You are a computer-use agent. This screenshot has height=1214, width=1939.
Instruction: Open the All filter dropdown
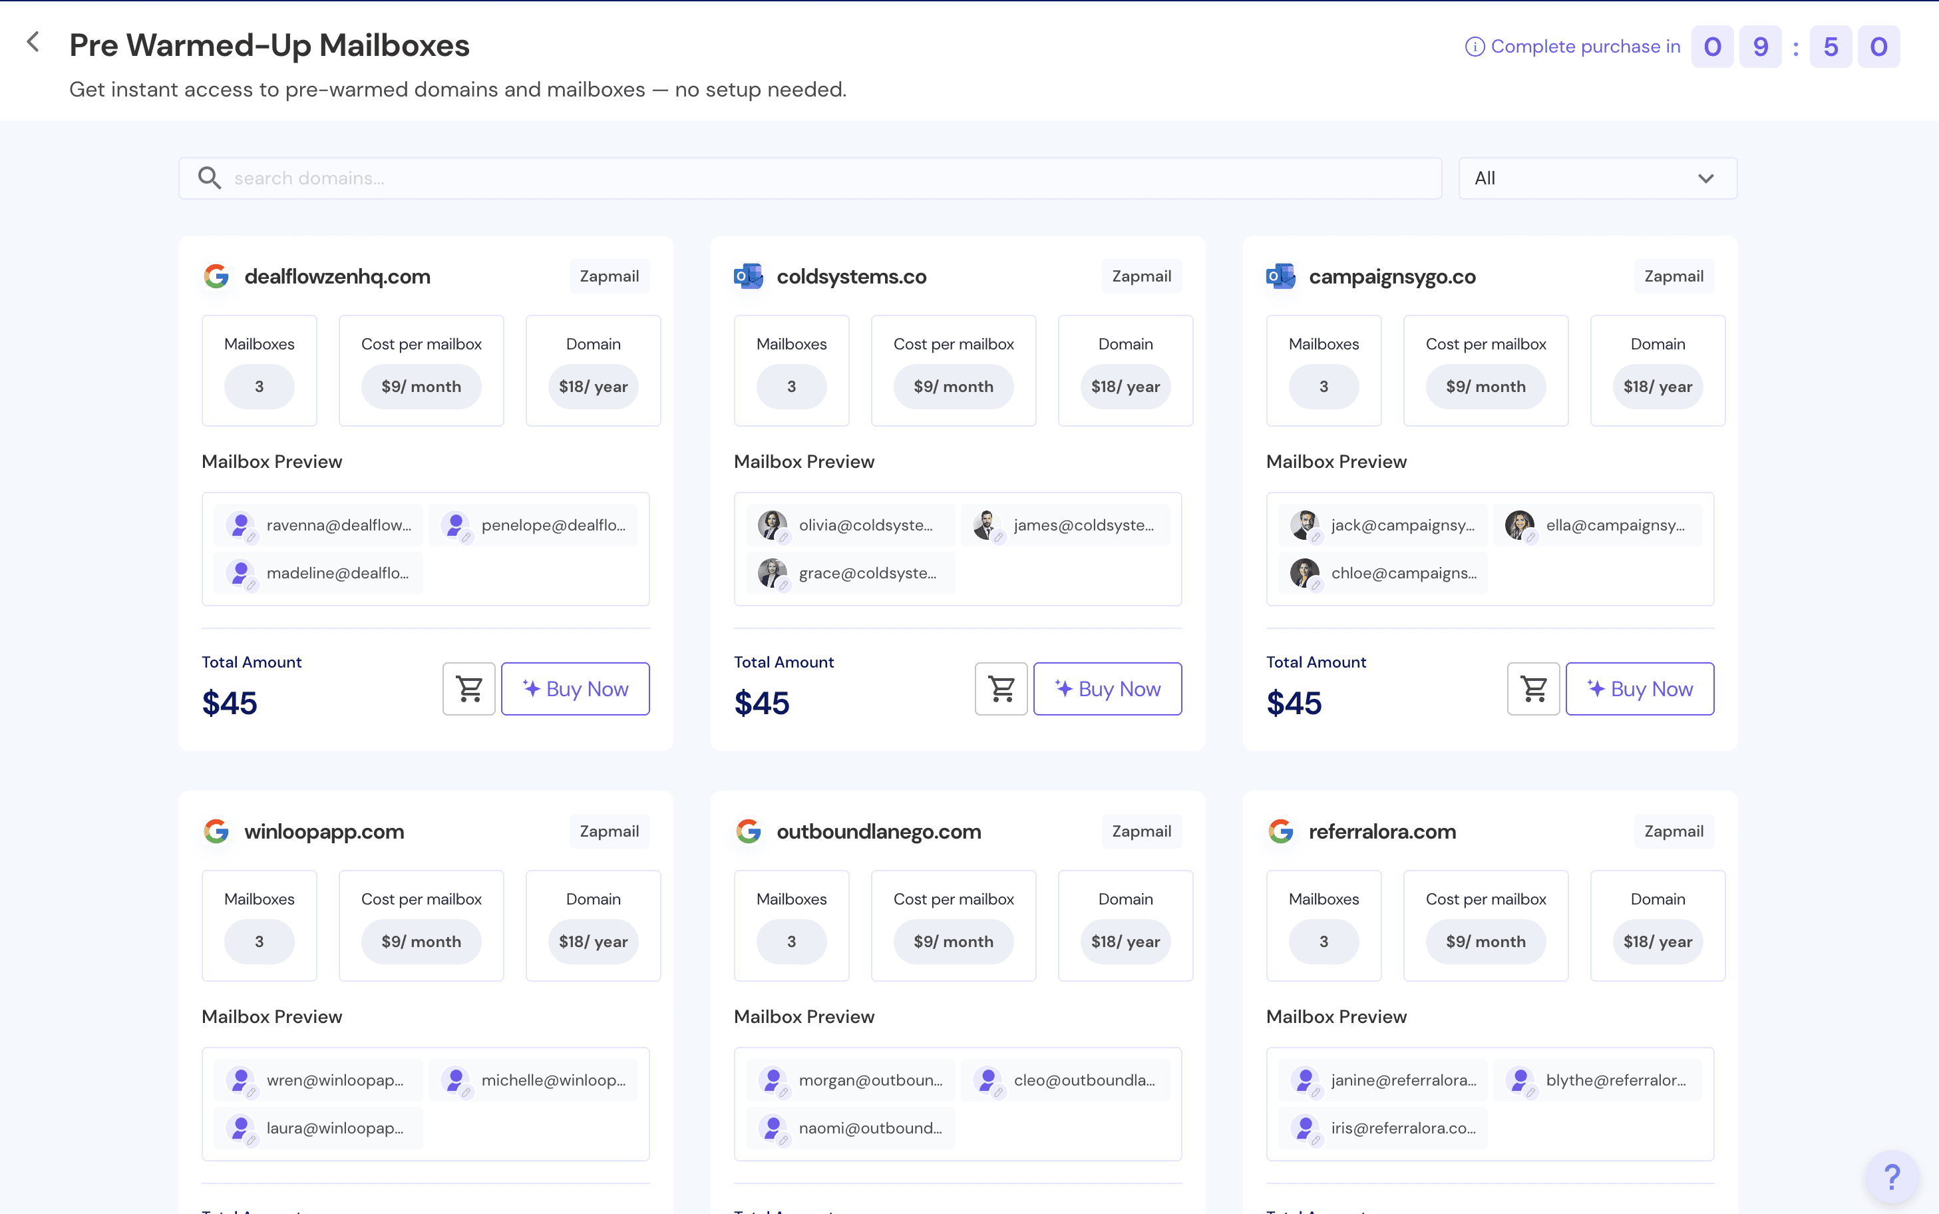[x=1596, y=178]
